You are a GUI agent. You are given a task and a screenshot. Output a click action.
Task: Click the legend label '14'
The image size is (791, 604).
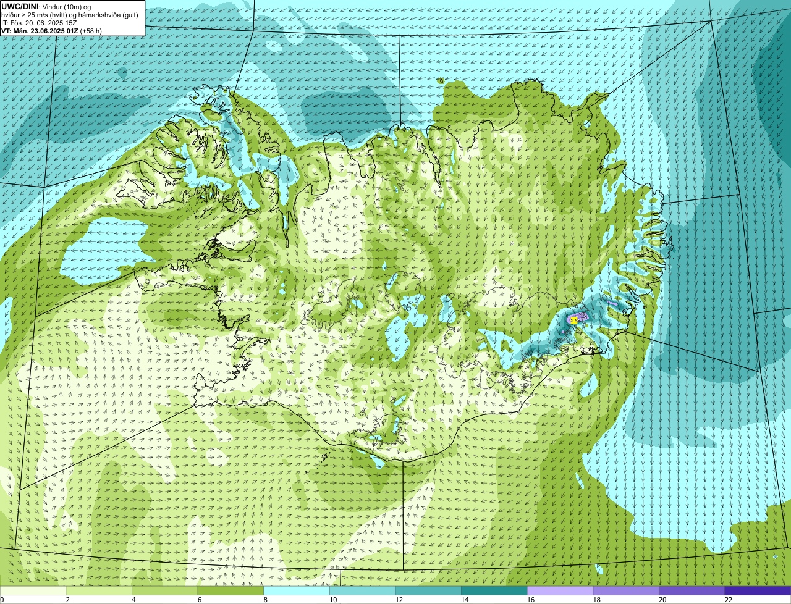pos(465,600)
